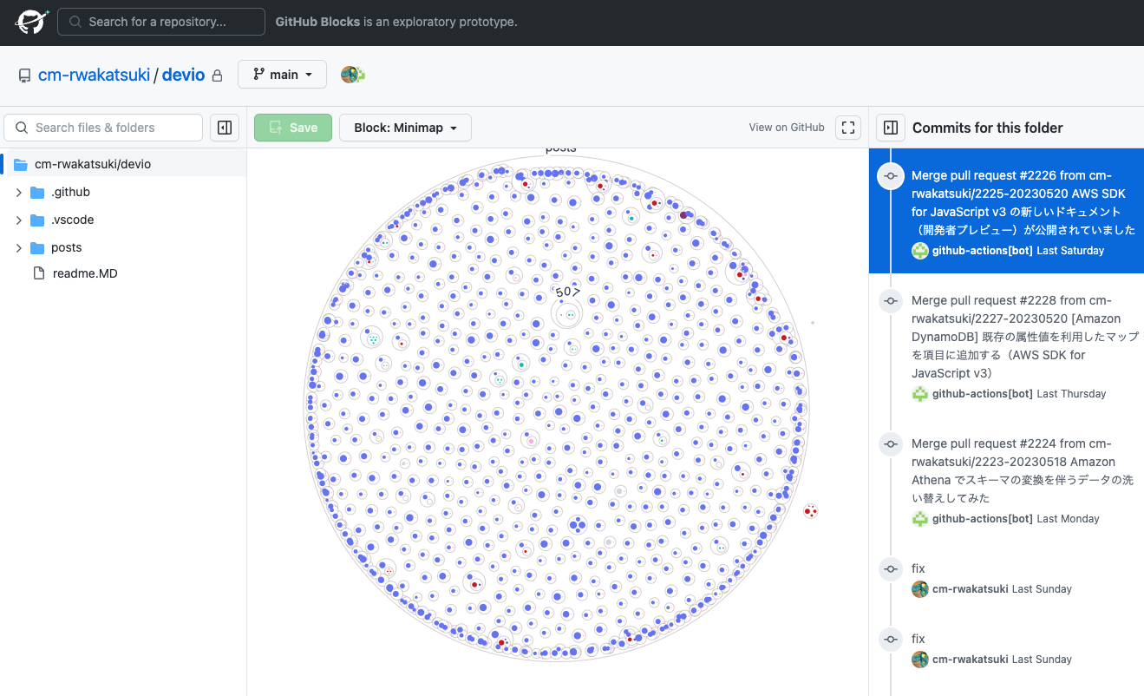Click the repository book icon before cm-rwakatsuki

[x=24, y=75]
